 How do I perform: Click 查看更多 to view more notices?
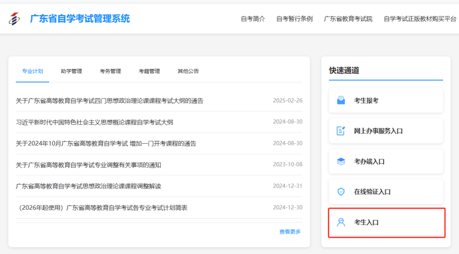coord(290,232)
